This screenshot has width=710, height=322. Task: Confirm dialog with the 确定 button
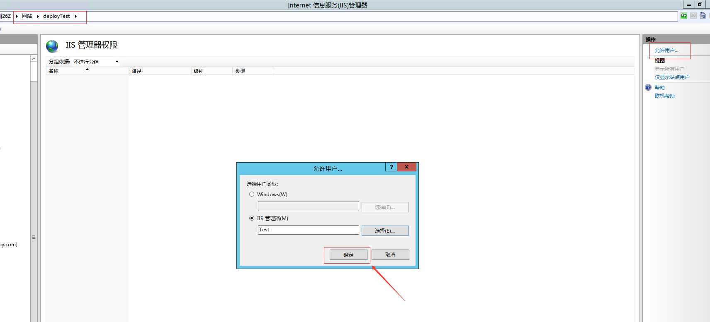click(348, 255)
